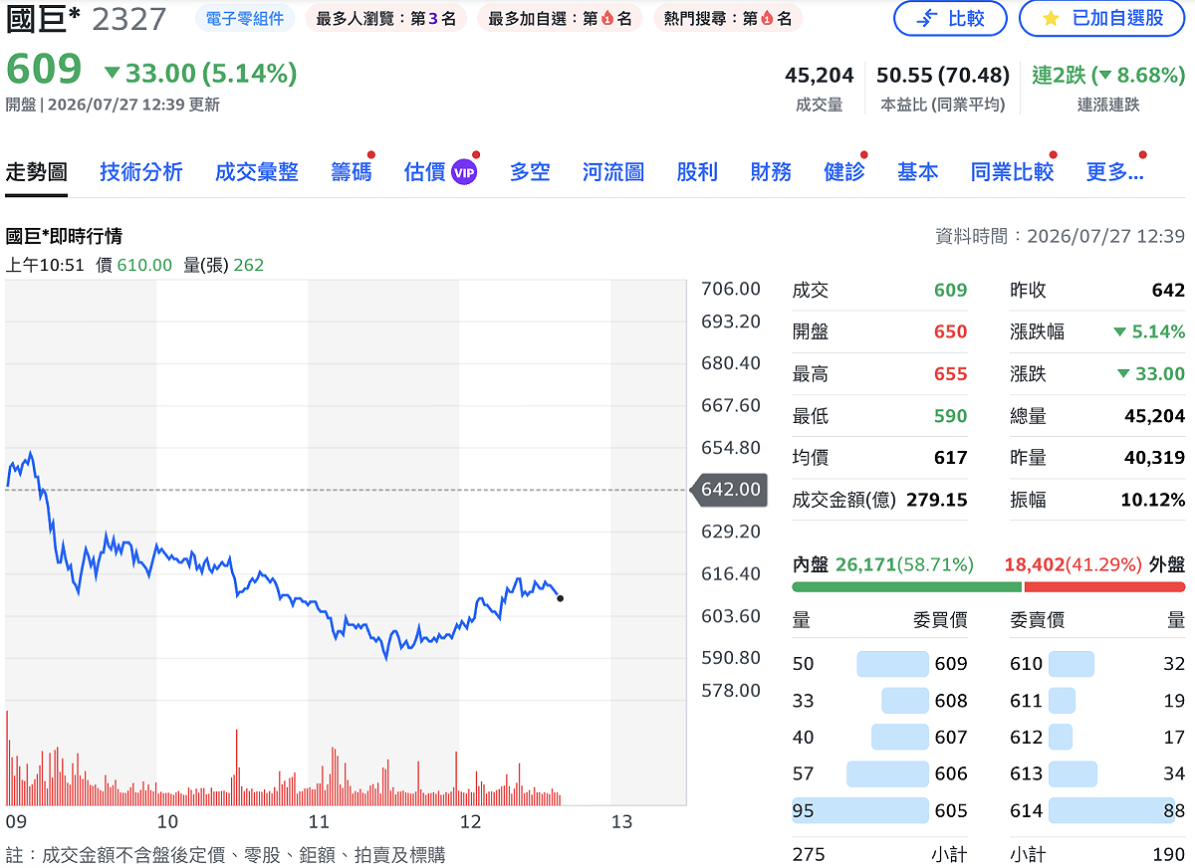This screenshot has width=1195, height=868.
Task: Click the 50.55 (70.48) P/E ratio value
Action: [x=943, y=75]
